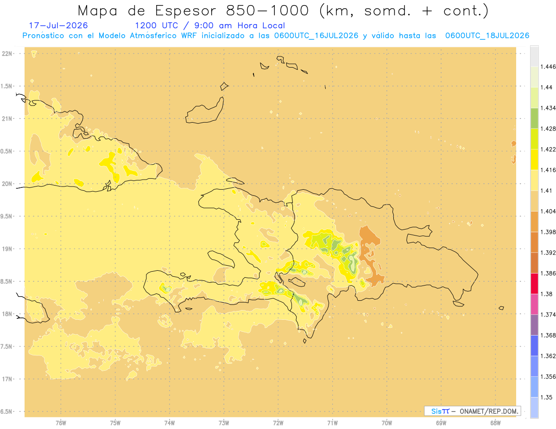This screenshot has width=556, height=429.
Task: Click the longitude label '73W'
Action: click(224, 423)
